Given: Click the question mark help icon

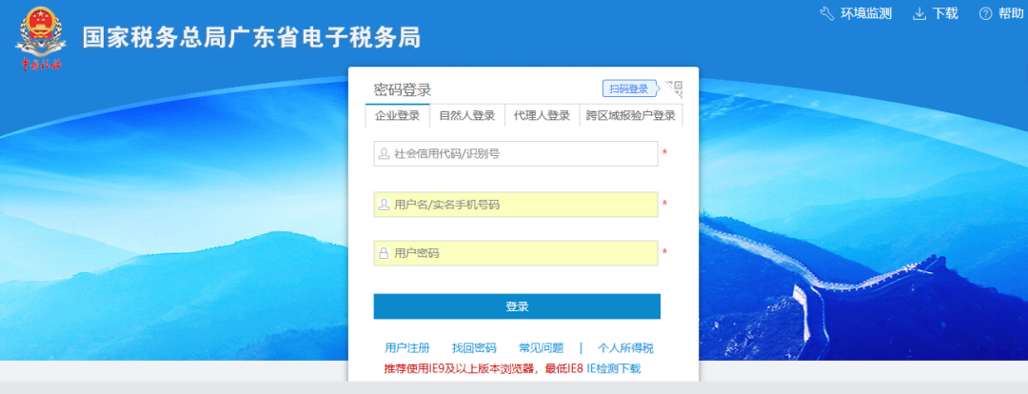Looking at the screenshot, I should click(985, 13).
